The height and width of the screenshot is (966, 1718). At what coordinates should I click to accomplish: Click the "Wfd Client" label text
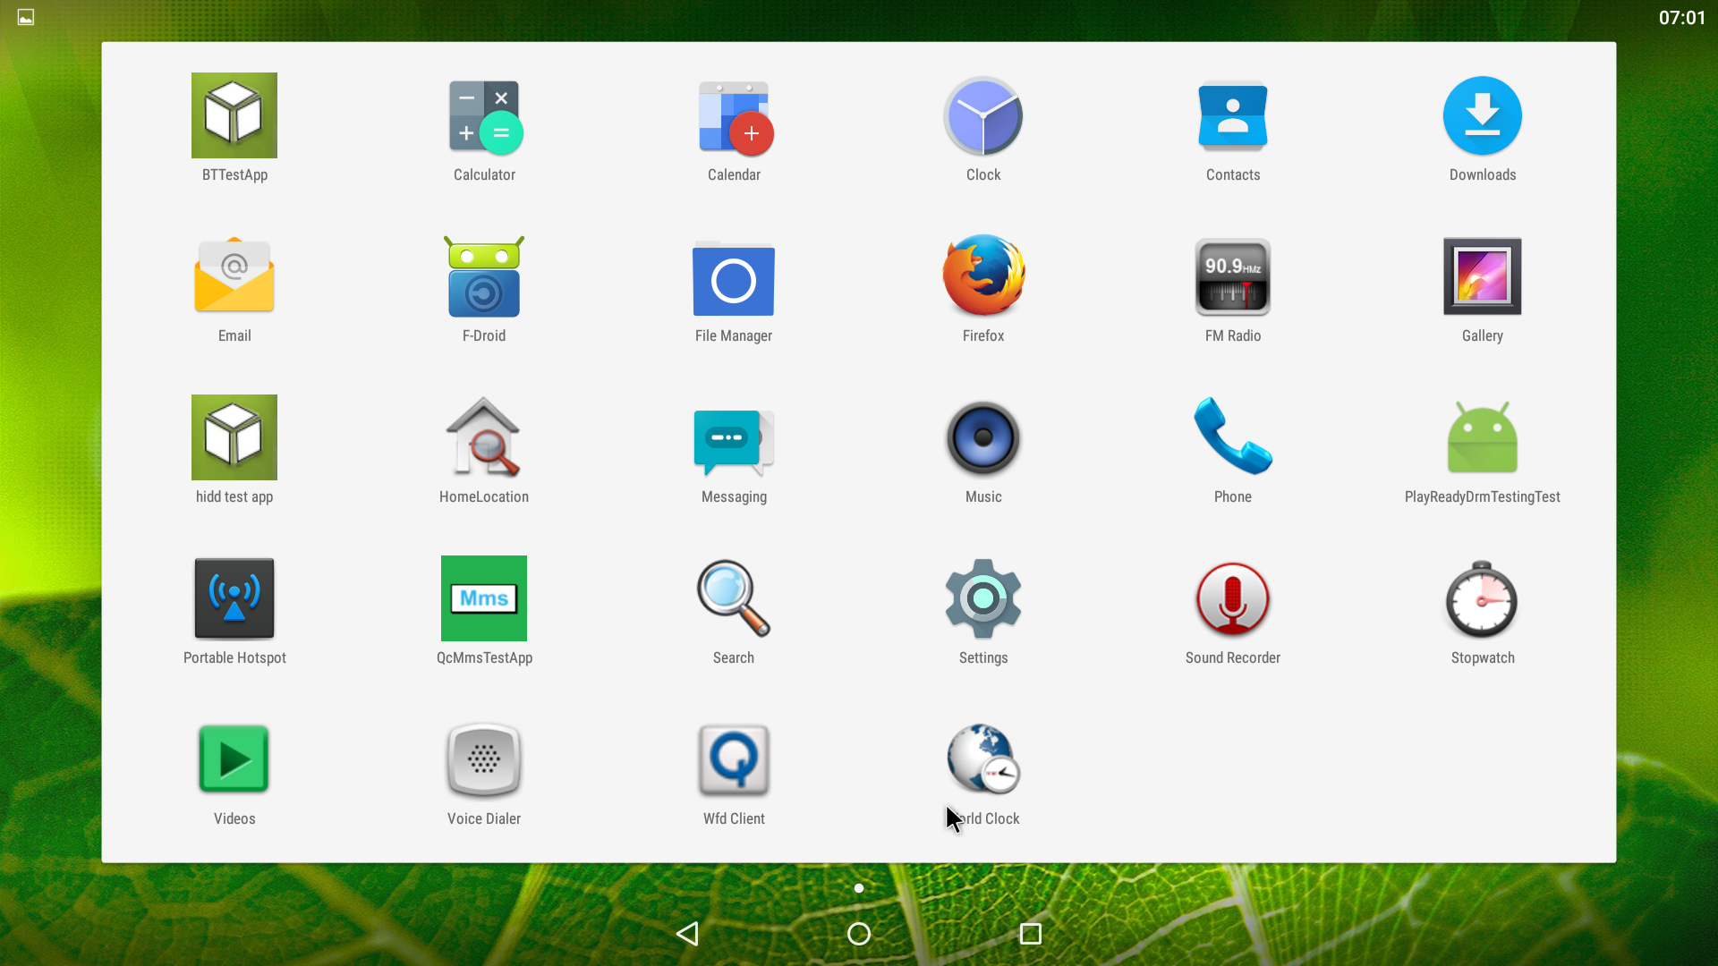coord(734,818)
